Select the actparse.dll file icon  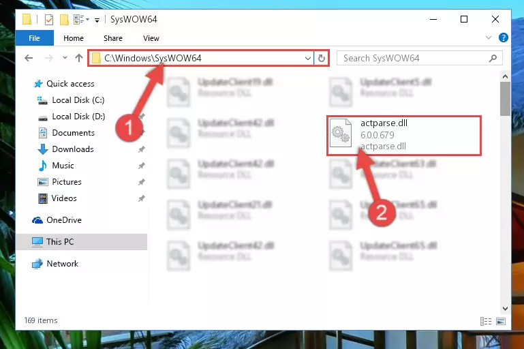click(x=341, y=133)
